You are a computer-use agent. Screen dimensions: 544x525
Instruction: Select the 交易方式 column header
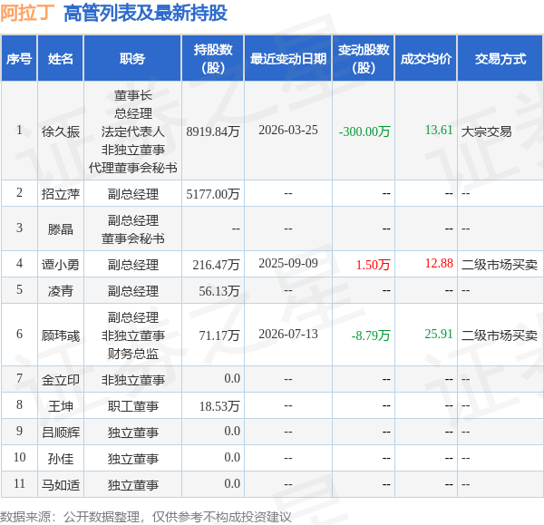tap(500, 59)
